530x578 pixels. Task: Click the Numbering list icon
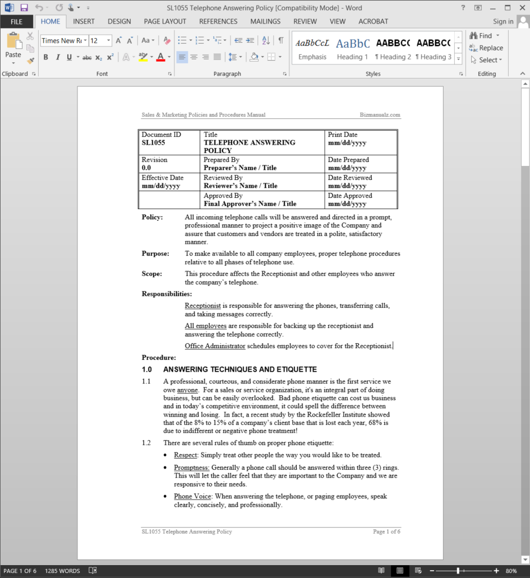point(200,40)
